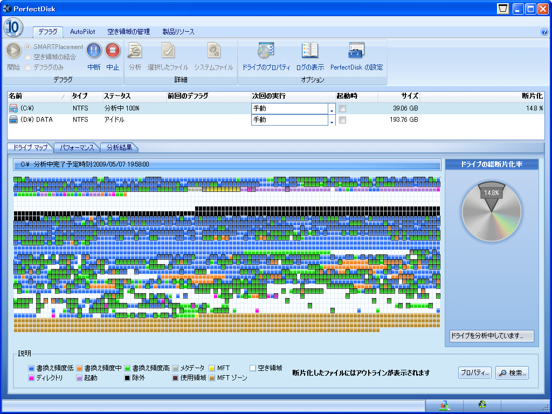Open the AutoPilot ribbon tab
The width and height of the screenshot is (552, 414).
[82, 32]
